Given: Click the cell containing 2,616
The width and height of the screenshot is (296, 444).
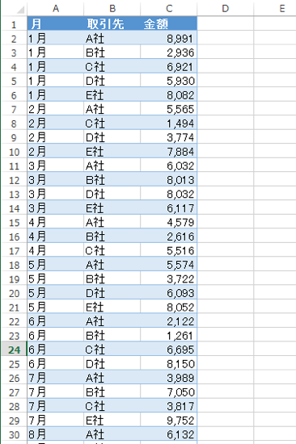Looking at the screenshot, I should (168, 237).
